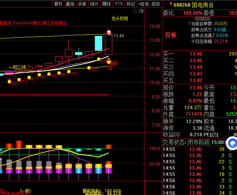The width and height of the screenshot is (237, 195).
Task: Click the red limit-up ball marker at 13.46
Action: pyautogui.click(x=108, y=33)
